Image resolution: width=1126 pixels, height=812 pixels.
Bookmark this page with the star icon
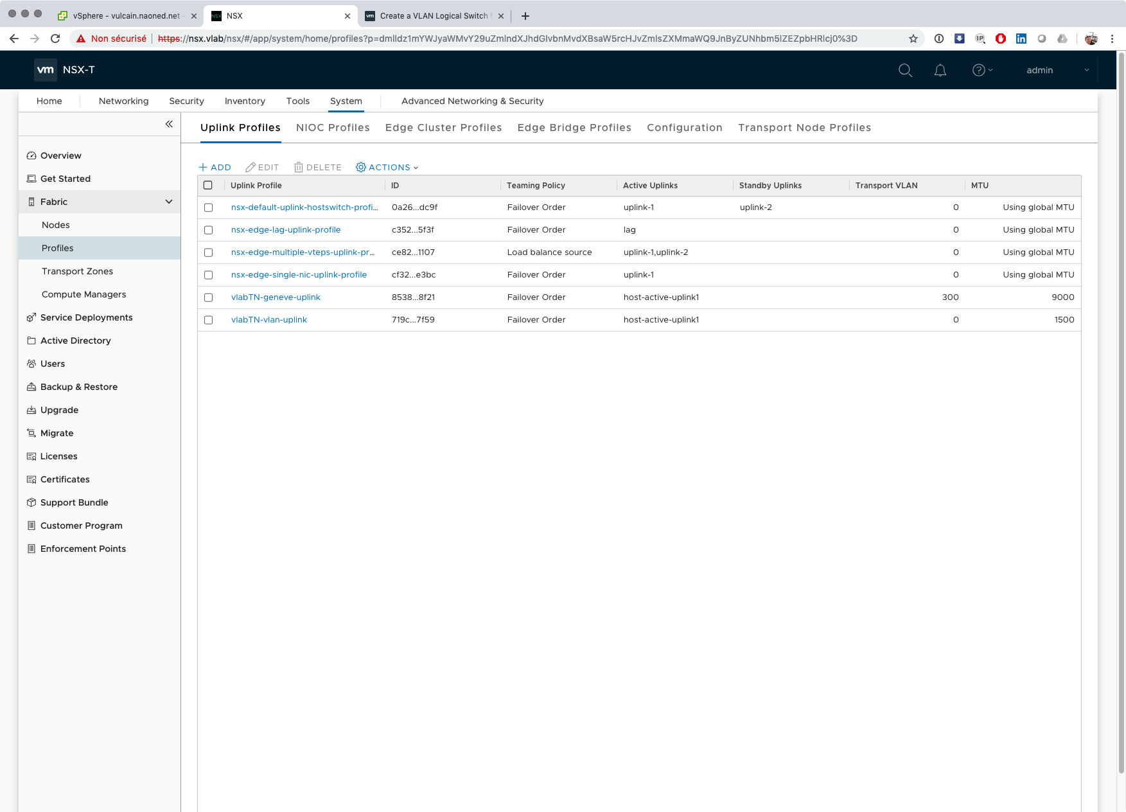[x=913, y=39]
